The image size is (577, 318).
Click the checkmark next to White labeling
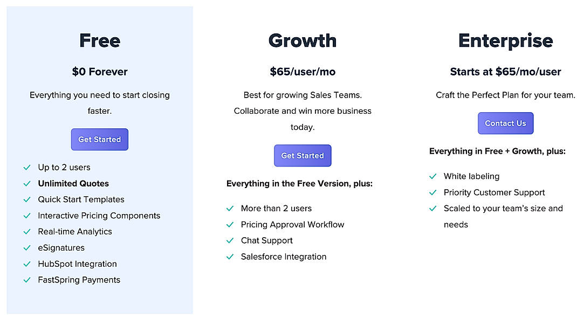click(x=432, y=176)
